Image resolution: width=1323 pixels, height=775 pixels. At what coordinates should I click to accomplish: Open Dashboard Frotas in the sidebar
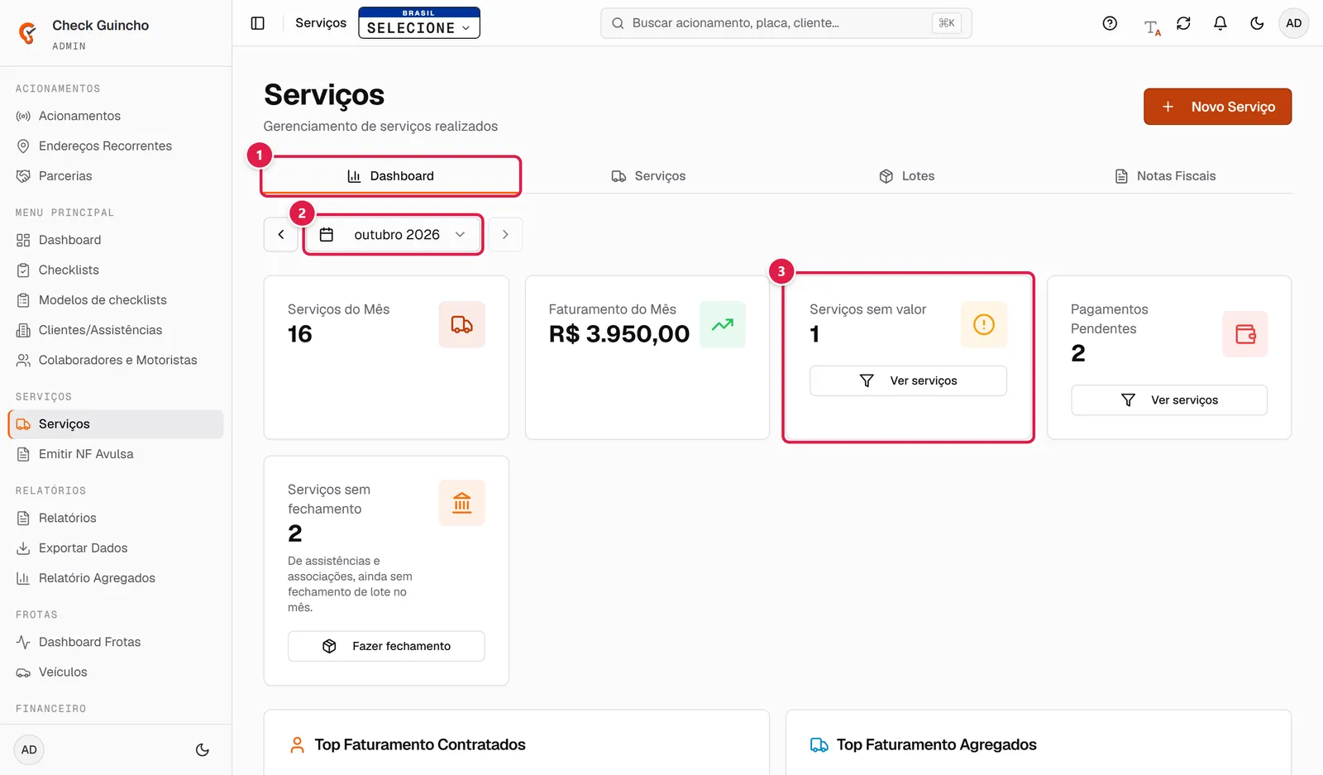pyautogui.click(x=116, y=642)
